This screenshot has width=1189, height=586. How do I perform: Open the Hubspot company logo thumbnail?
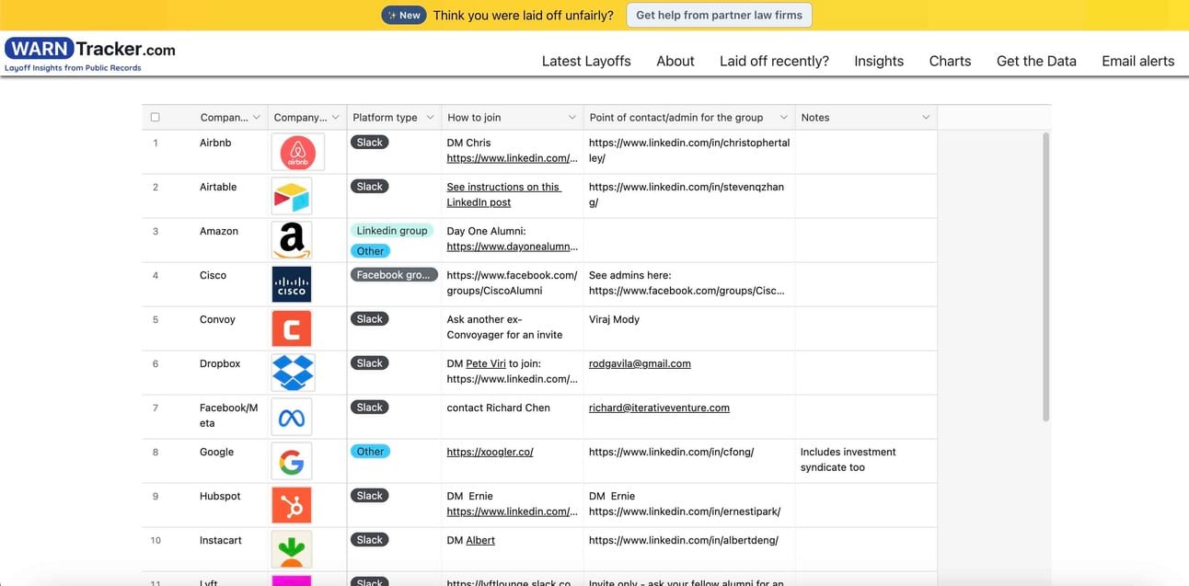[x=291, y=505]
